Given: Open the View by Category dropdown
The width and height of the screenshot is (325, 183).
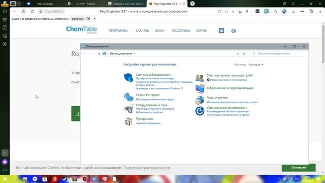Looking at the screenshot, I should 255,65.
